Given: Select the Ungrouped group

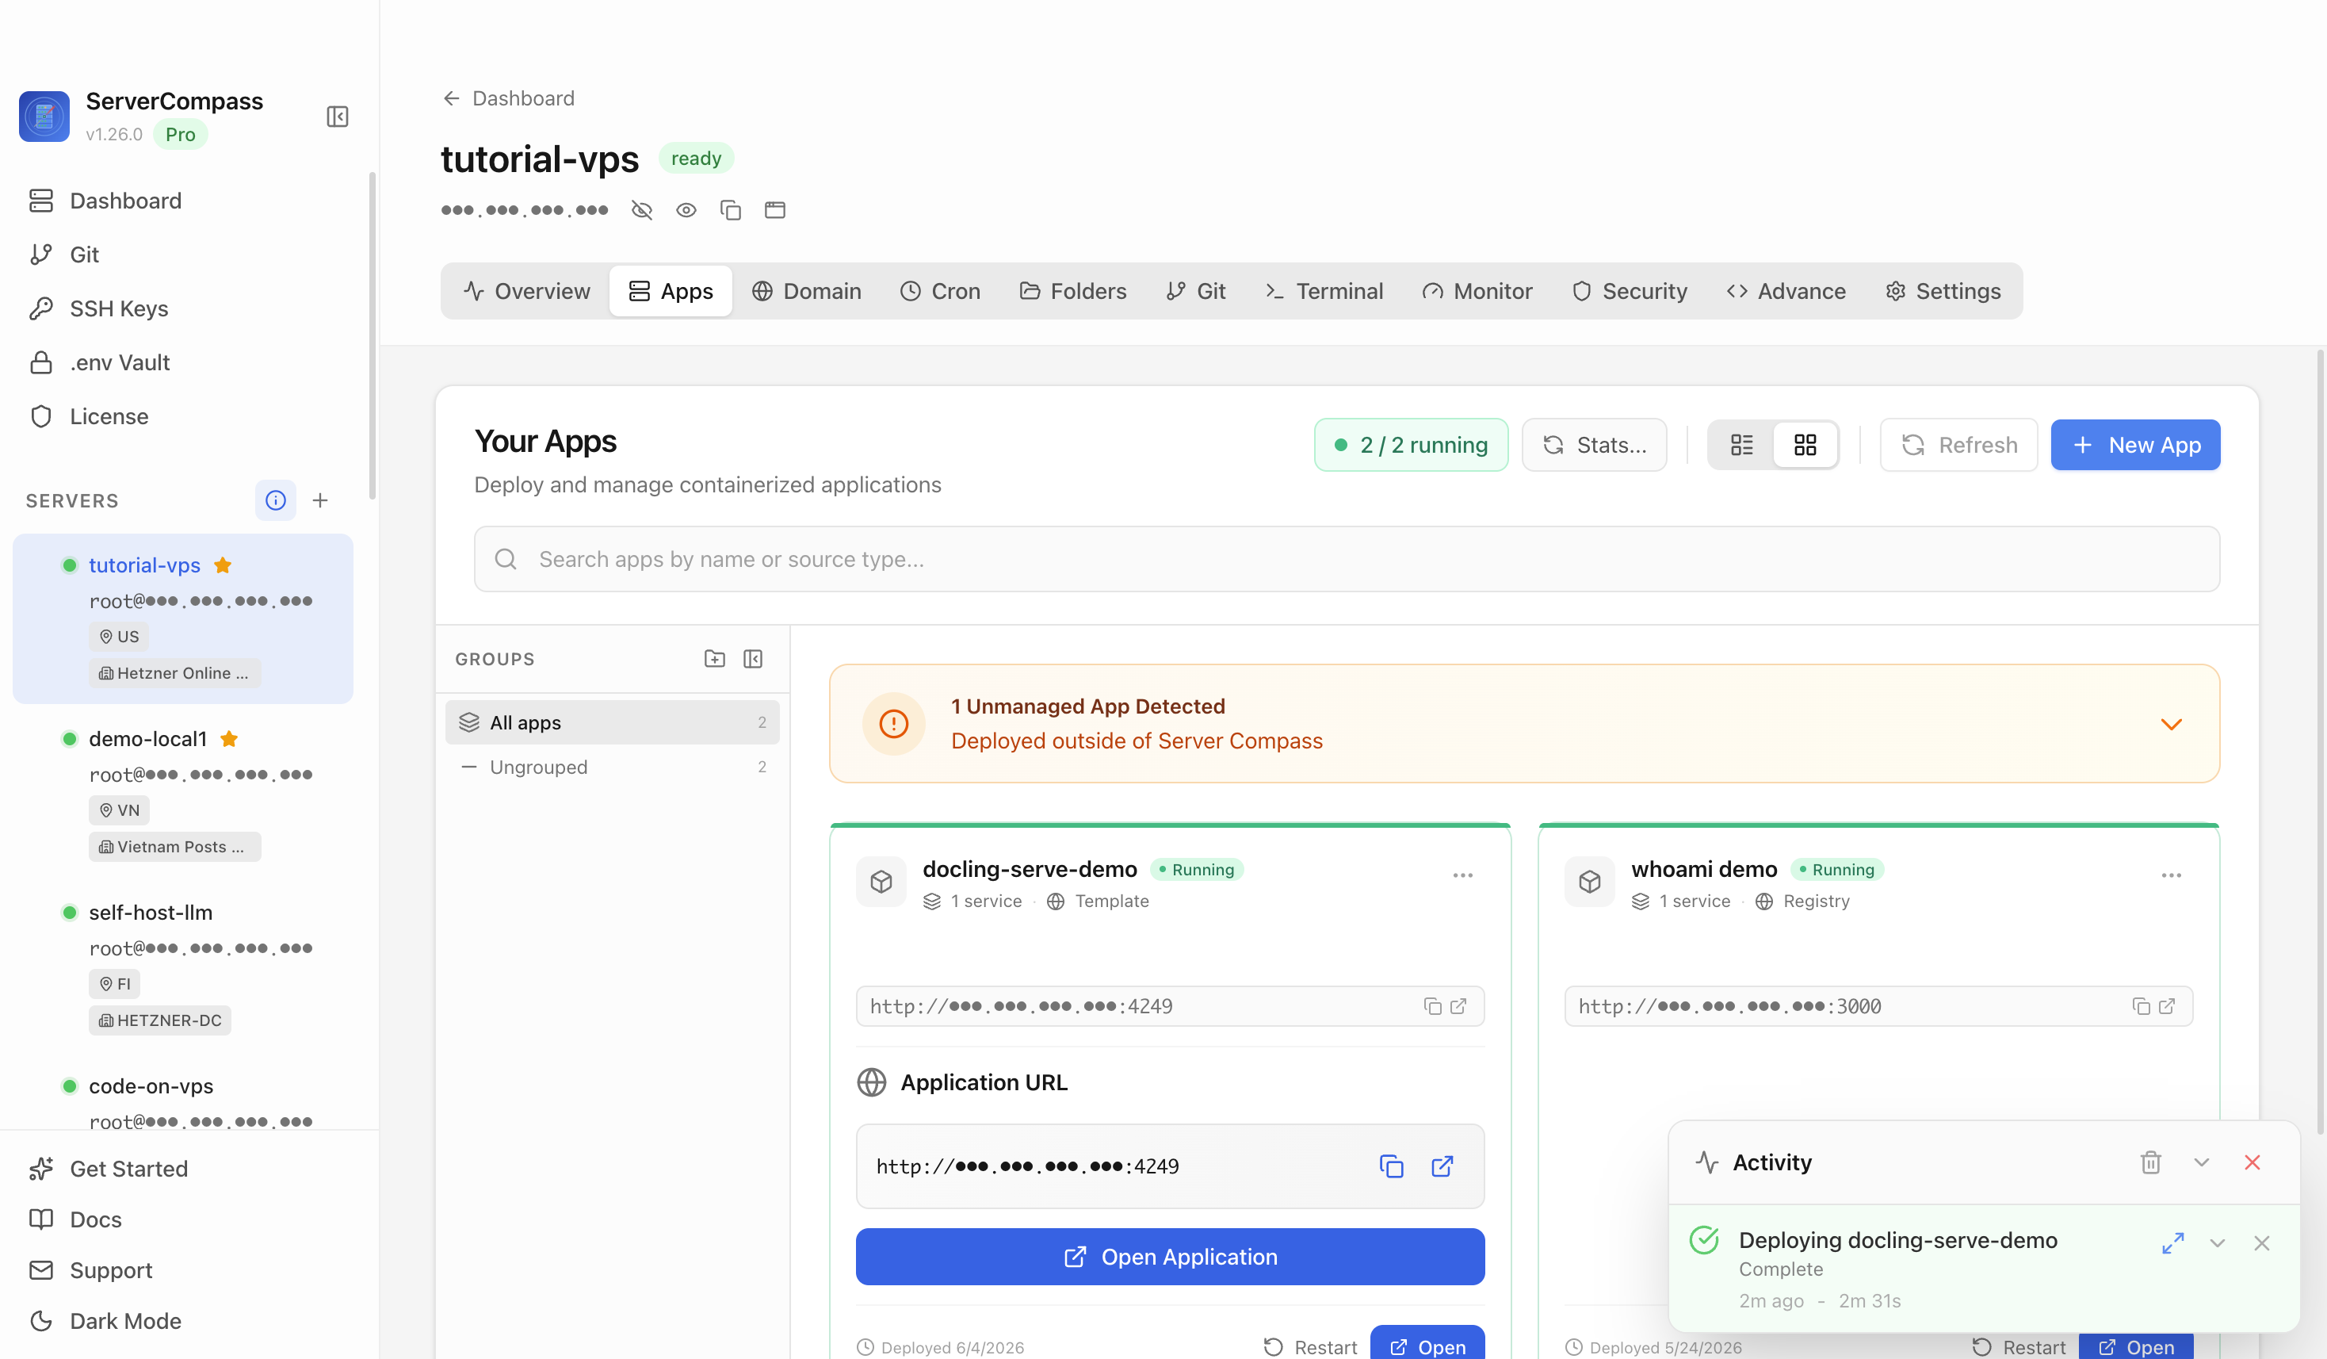Looking at the screenshot, I should point(612,767).
